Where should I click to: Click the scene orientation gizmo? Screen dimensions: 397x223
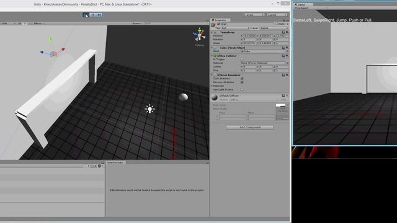200,35
